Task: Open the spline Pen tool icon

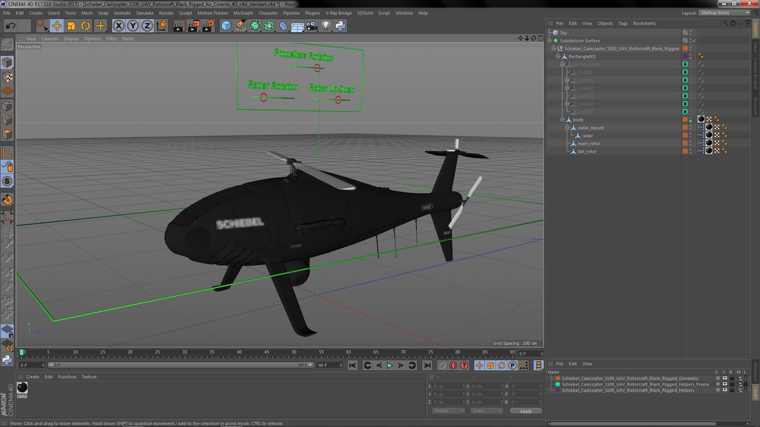Action: coord(240,26)
